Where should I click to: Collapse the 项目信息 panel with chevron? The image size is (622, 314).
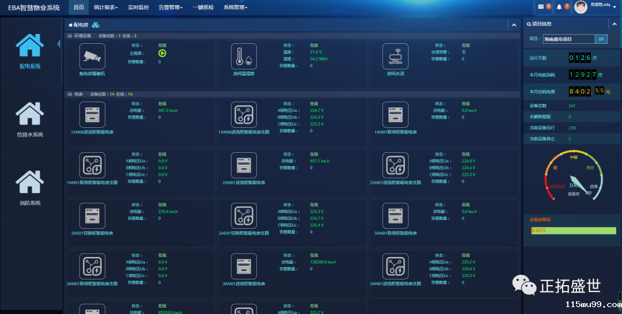click(x=615, y=24)
